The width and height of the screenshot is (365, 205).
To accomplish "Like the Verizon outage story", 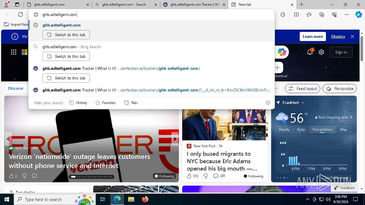I will coord(11,176).
